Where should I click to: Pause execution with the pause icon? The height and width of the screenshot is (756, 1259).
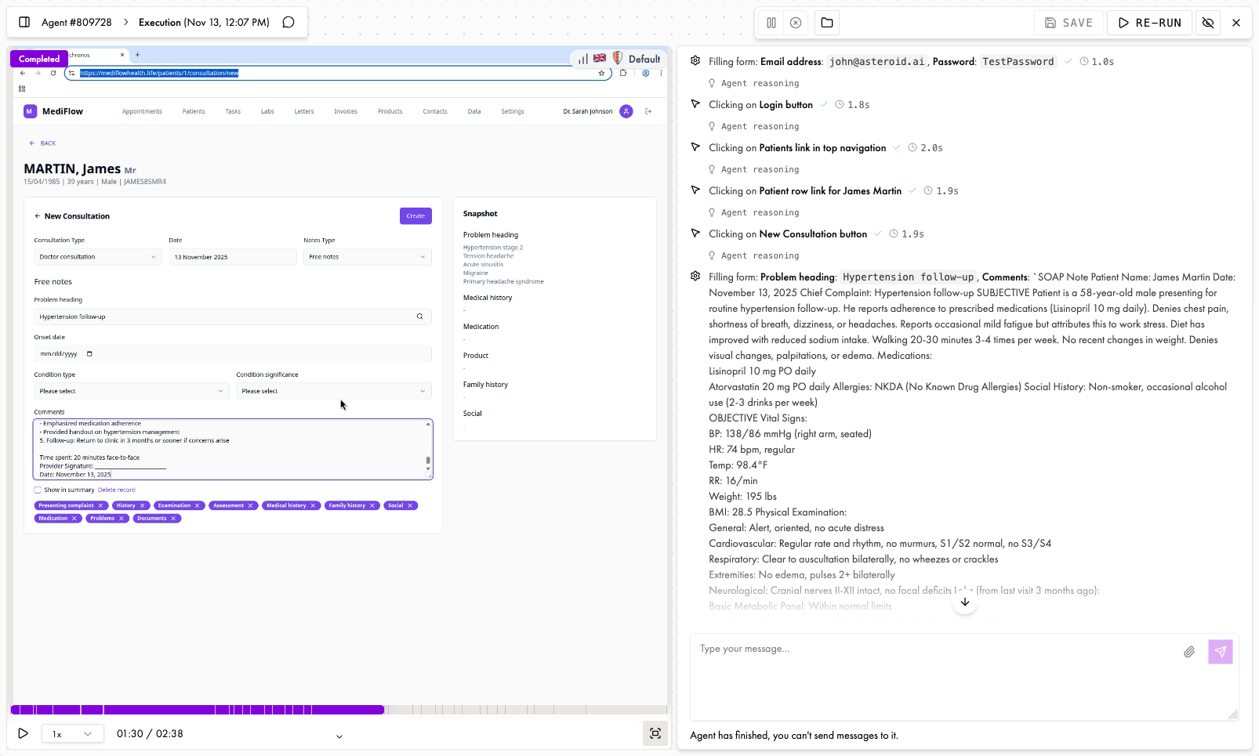[x=771, y=23]
